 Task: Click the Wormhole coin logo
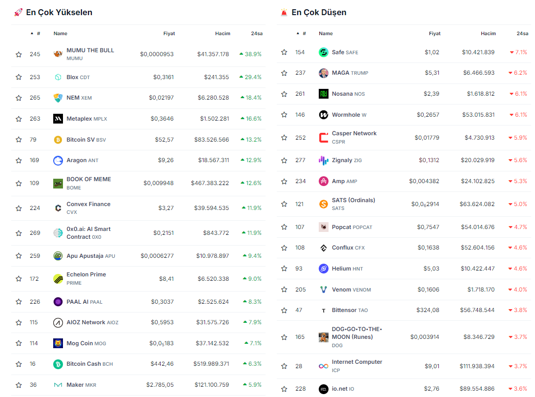coord(323,115)
